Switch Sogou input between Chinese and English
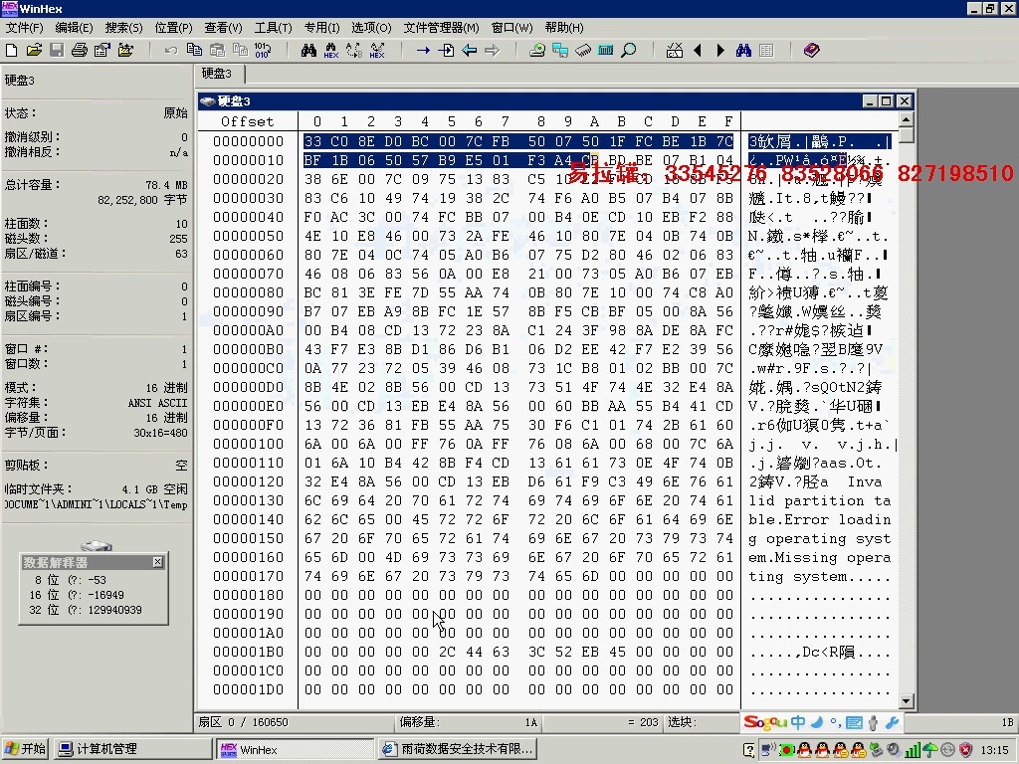 [x=798, y=723]
